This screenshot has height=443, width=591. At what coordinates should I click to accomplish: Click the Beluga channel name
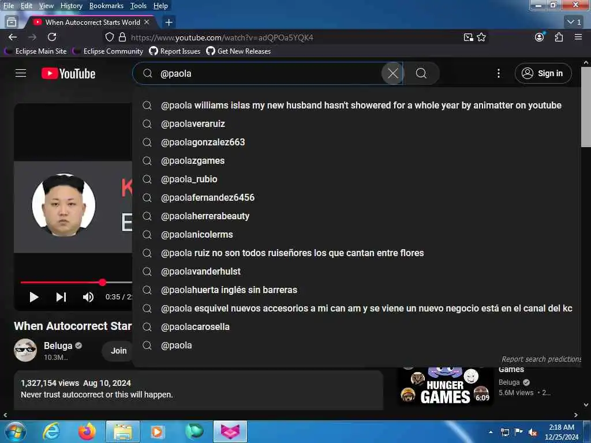tap(58, 346)
